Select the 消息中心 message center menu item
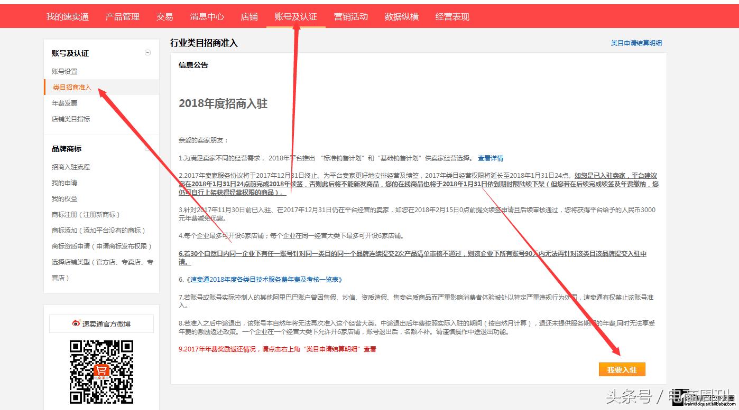 coord(207,16)
